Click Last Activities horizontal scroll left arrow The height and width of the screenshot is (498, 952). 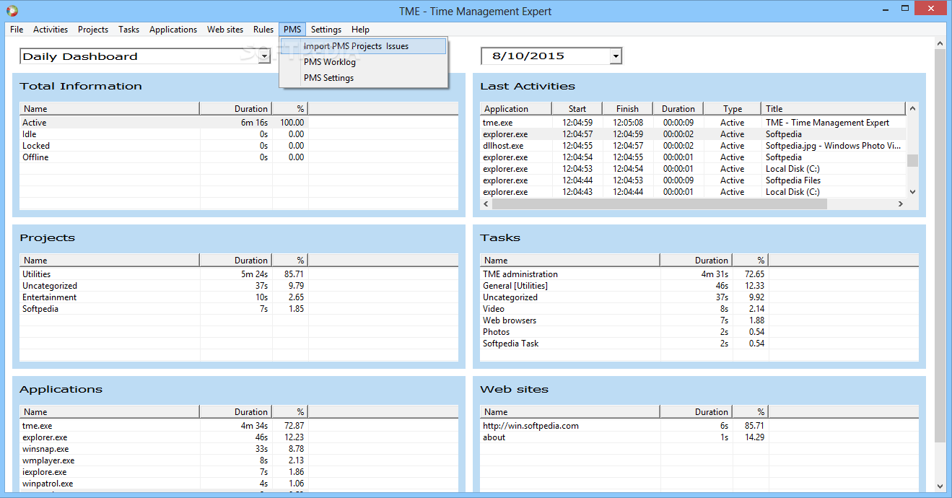486,204
